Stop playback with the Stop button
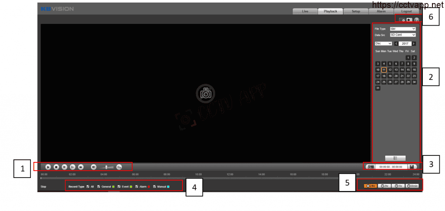Image resolution: width=445 pixels, height=211 pixels. point(56,167)
